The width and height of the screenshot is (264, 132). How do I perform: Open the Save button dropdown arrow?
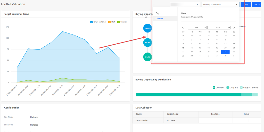[259, 5]
